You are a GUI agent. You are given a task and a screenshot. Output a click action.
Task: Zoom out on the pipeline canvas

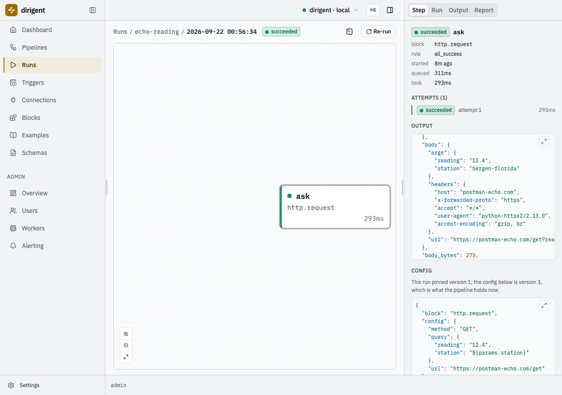(126, 345)
